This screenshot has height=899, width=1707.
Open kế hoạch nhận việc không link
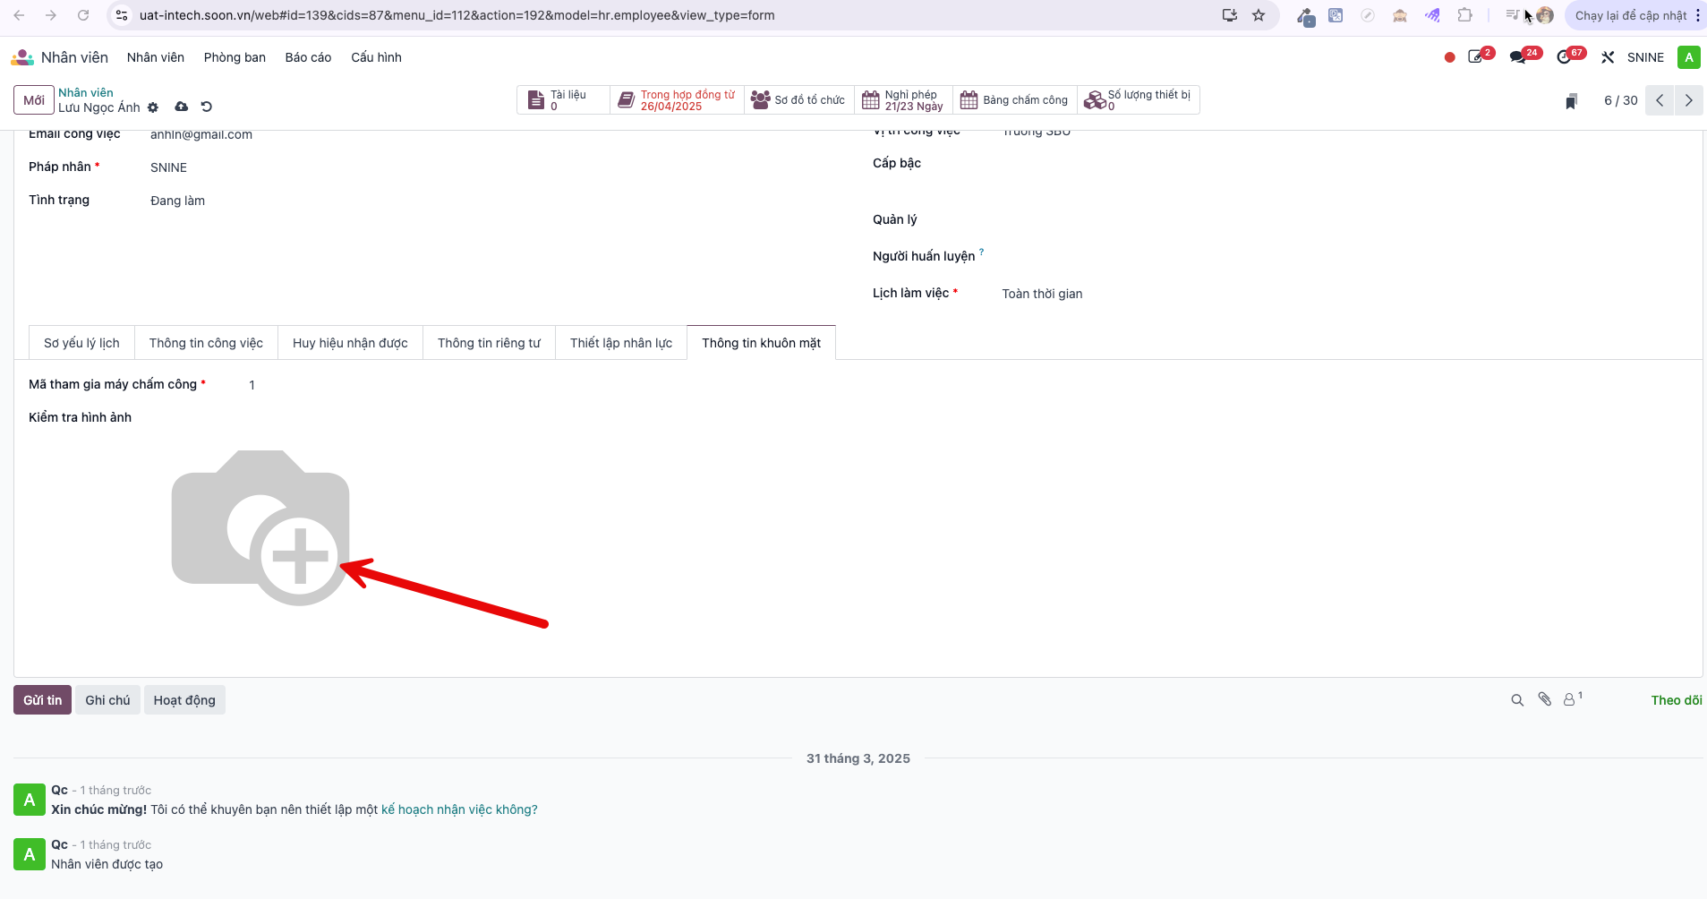pyautogui.click(x=459, y=809)
